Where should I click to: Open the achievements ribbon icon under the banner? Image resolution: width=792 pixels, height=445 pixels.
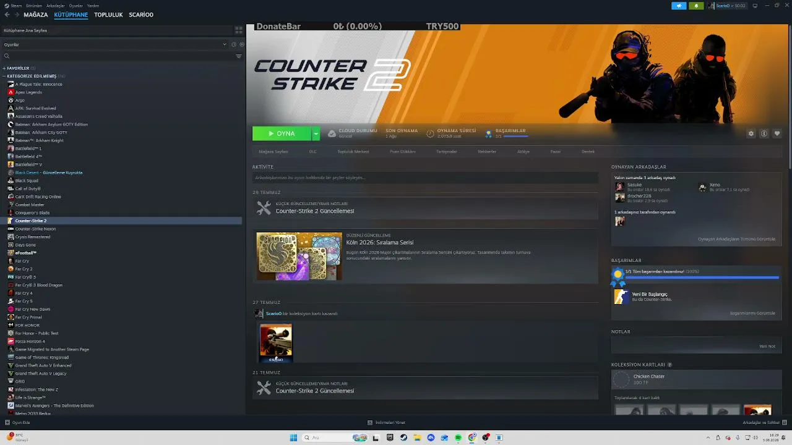(x=489, y=133)
